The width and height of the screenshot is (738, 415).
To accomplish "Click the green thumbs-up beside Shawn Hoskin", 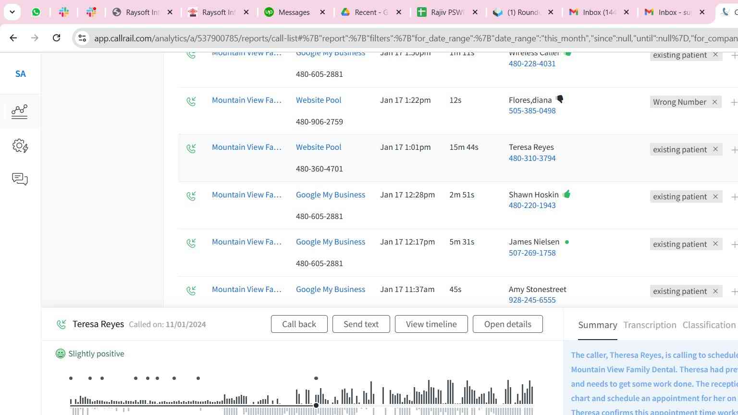I will [x=567, y=195].
